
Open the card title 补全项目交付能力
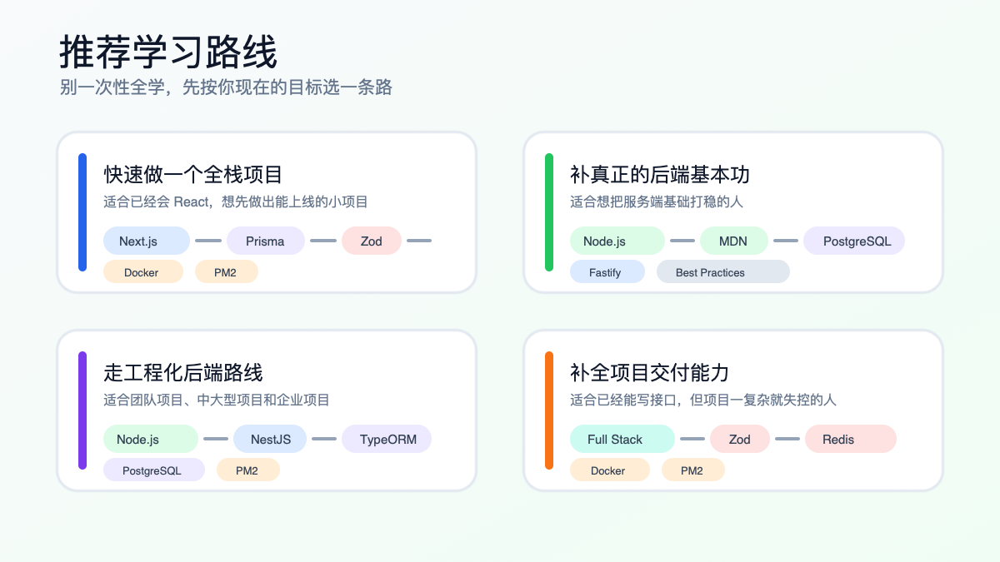tap(650, 372)
